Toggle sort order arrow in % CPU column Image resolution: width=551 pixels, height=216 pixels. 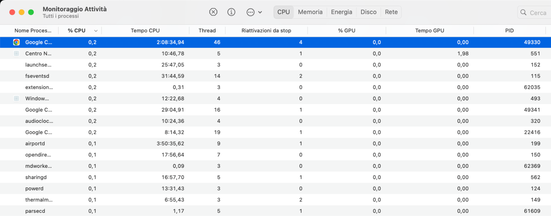click(96, 31)
